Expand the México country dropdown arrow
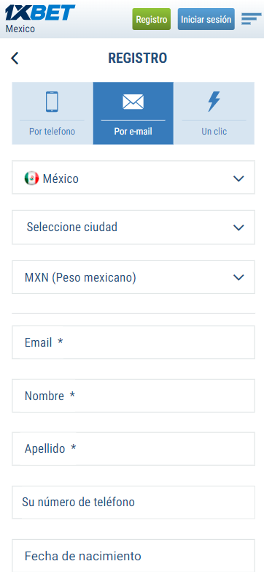 [x=238, y=178]
